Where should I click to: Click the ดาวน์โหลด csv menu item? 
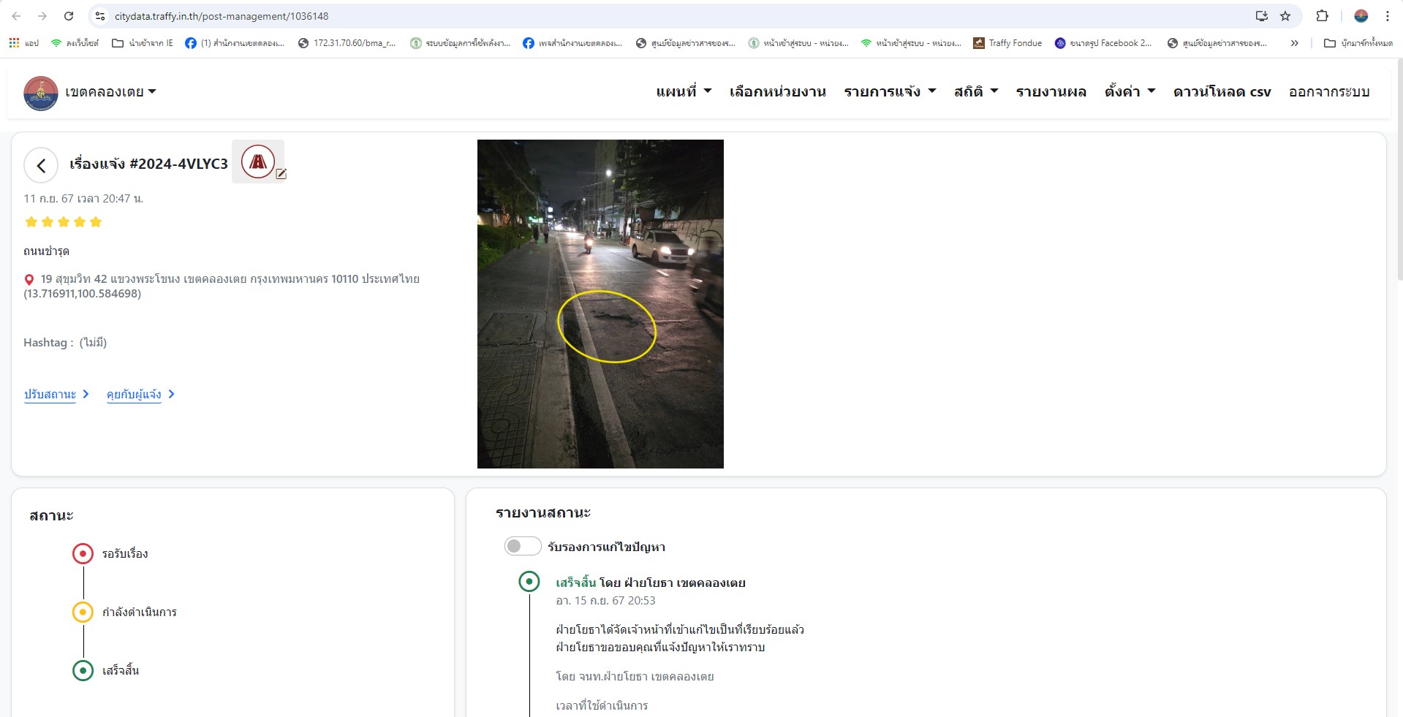[1222, 92]
